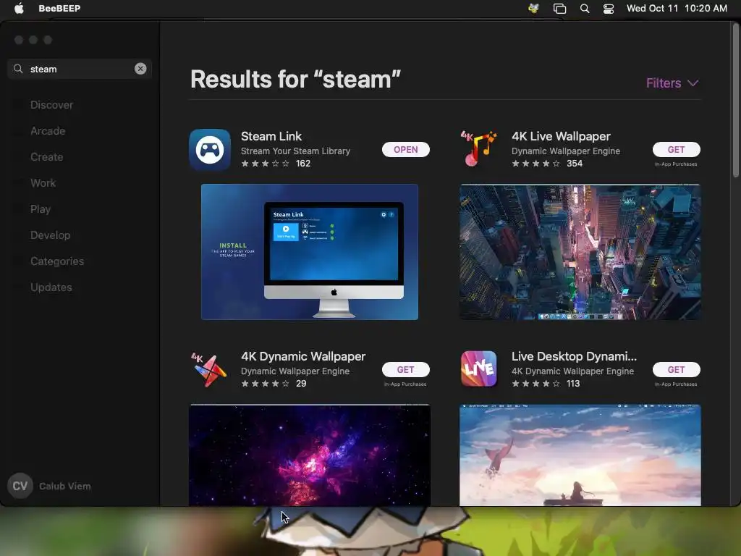Click the CV account avatar
This screenshot has height=556, width=741.
pos(20,486)
